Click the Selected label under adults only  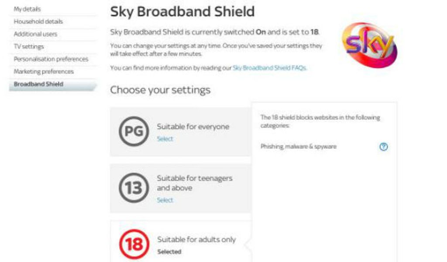pyautogui.click(x=169, y=252)
